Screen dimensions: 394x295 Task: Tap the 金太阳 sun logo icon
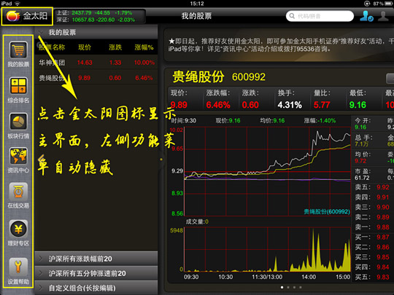[13, 16]
